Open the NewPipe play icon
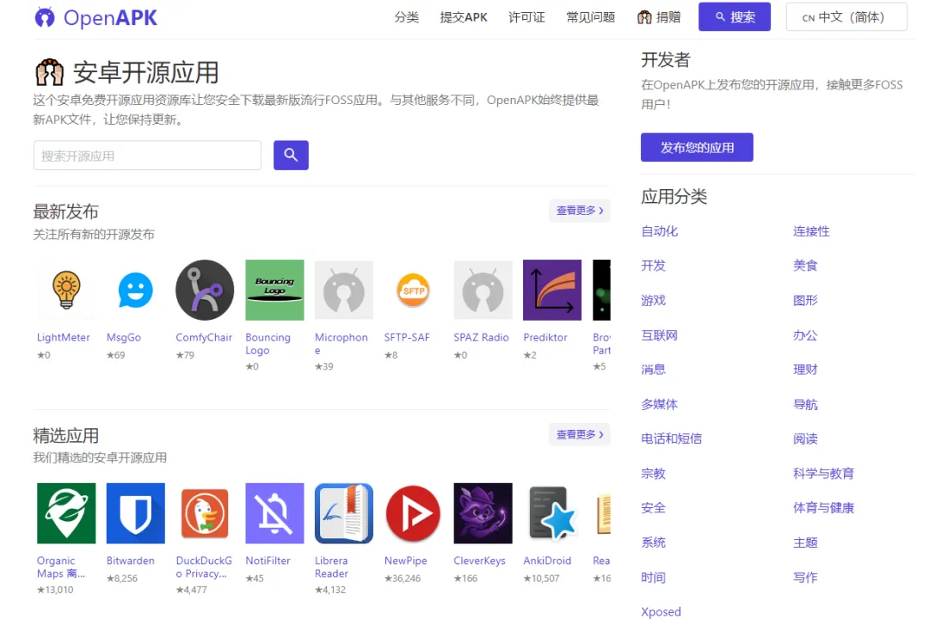Viewport: 929px width, 625px height. (413, 513)
